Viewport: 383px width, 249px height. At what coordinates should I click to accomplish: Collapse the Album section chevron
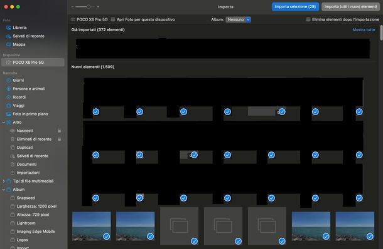coord(4,190)
